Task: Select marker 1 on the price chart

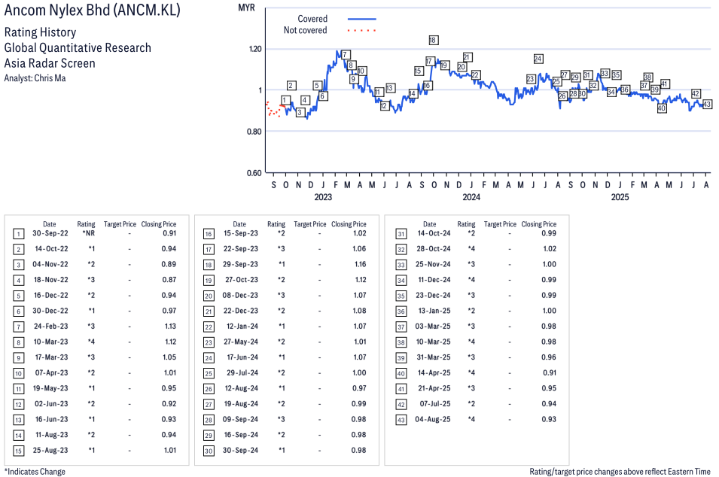Action: tap(285, 100)
